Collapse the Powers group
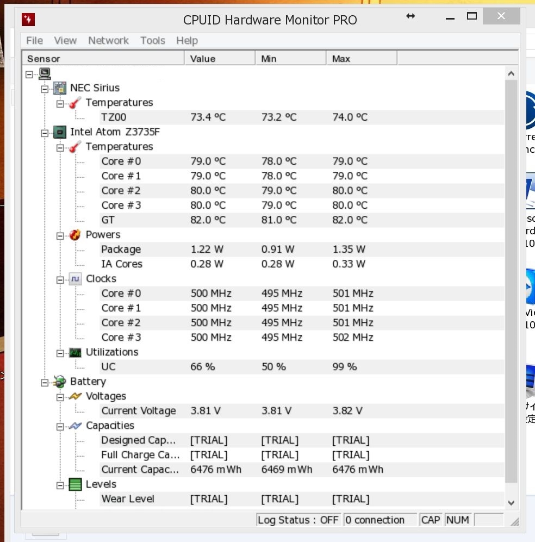Viewport: 535px width, 542px height. pyautogui.click(x=60, y=236)
